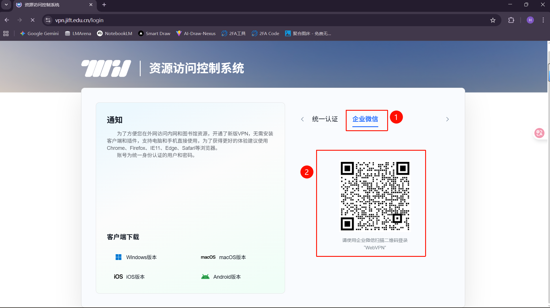Open the tab search dropdown arrow
This screenshot has width=550, height=308.
tap(6, 5)
